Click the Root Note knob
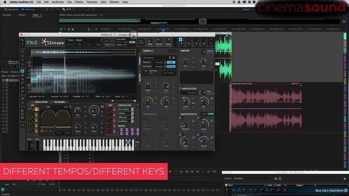 [146, 71]
